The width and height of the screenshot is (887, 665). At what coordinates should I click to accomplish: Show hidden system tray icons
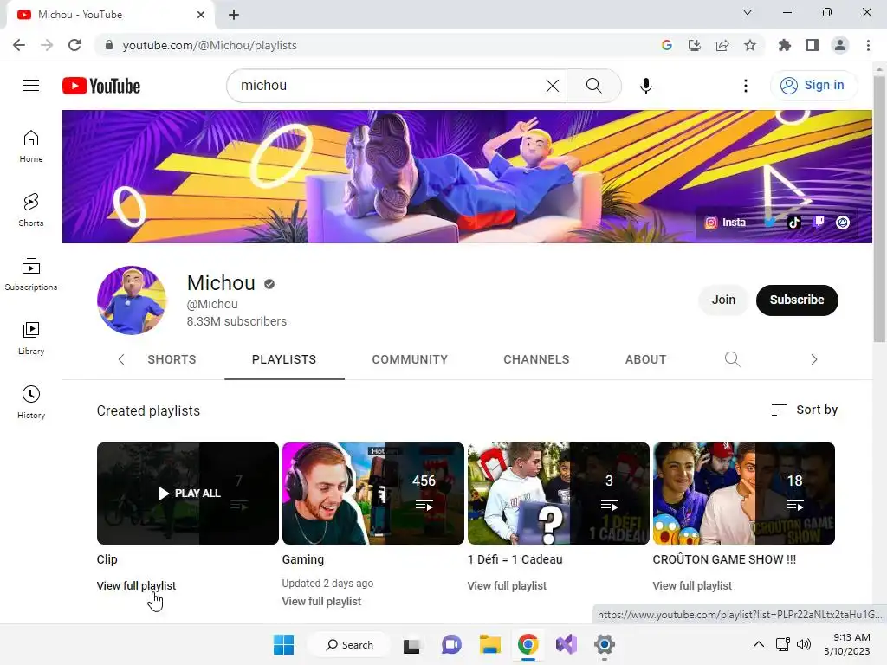[x=759, y=644]
